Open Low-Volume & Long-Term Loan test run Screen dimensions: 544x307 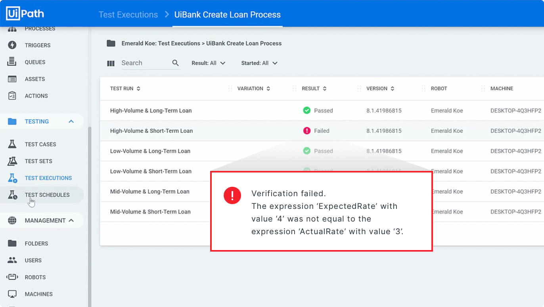(x=150, y=151)
